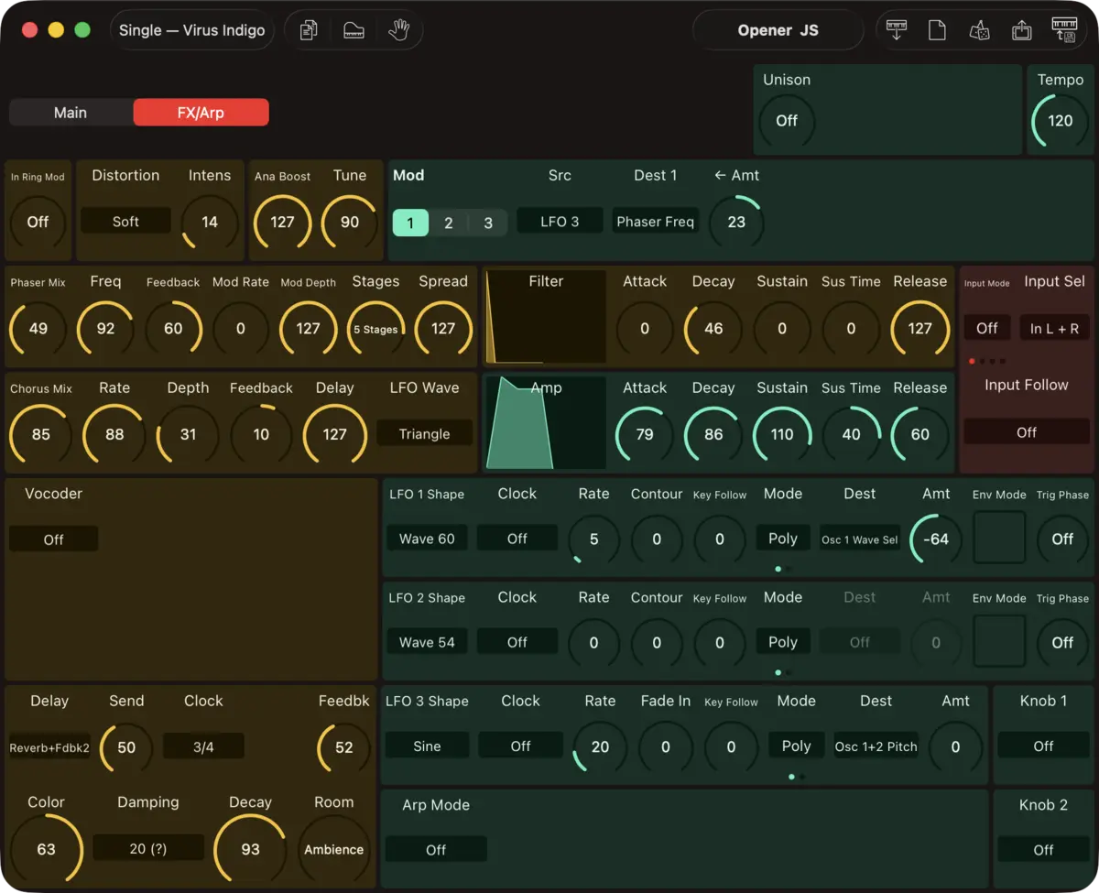Click the fetch-from-synth keyboard arrow icon
Screen dimensions: 1099x893
point(897,30)
